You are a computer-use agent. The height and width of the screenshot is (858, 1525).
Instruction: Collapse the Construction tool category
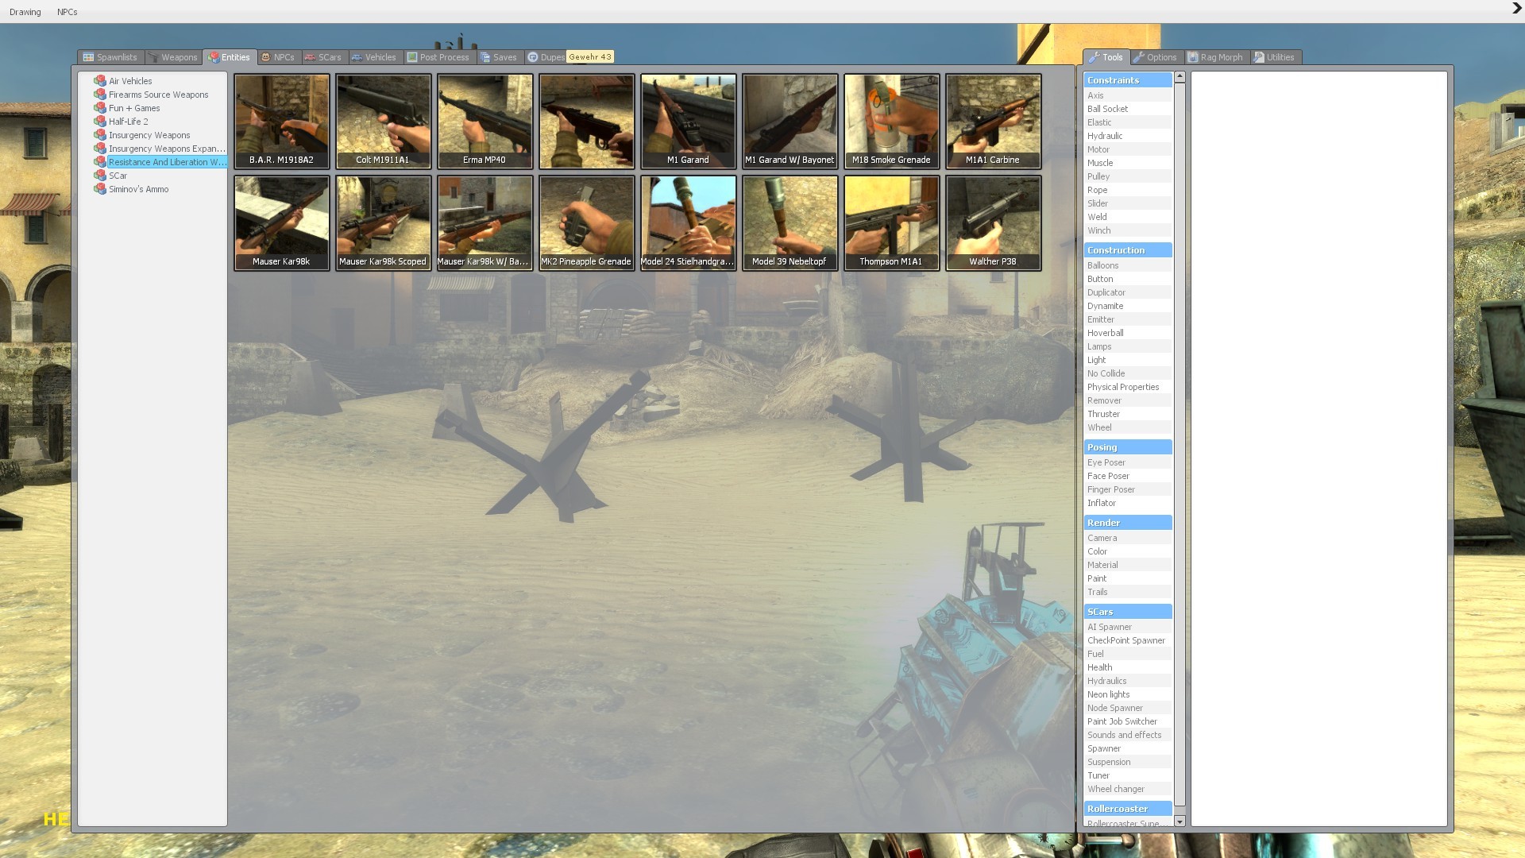1128,250
